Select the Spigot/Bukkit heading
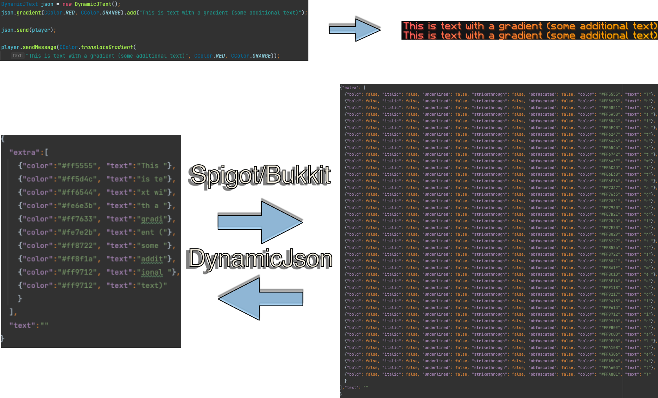Screen dimensions: 658x398 [x=260, y=174]
